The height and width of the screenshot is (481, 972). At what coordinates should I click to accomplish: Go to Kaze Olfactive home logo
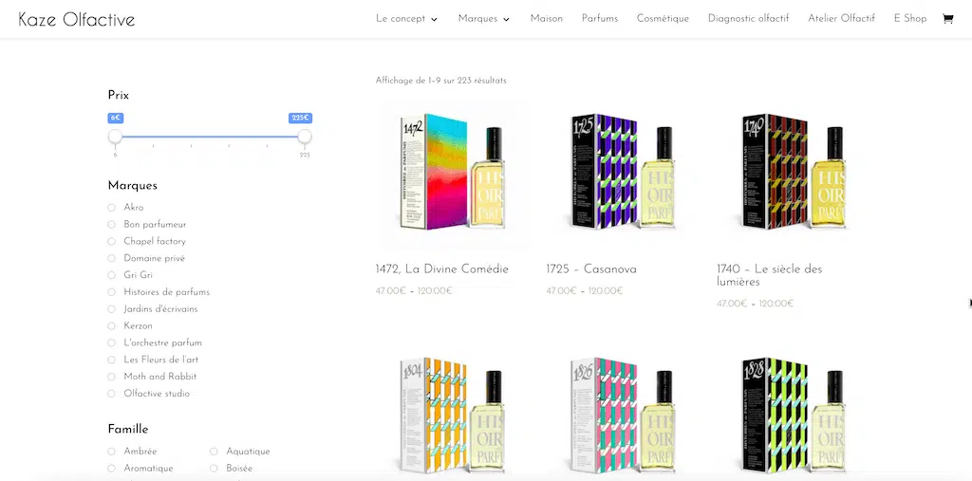click(x=77, y=19)
